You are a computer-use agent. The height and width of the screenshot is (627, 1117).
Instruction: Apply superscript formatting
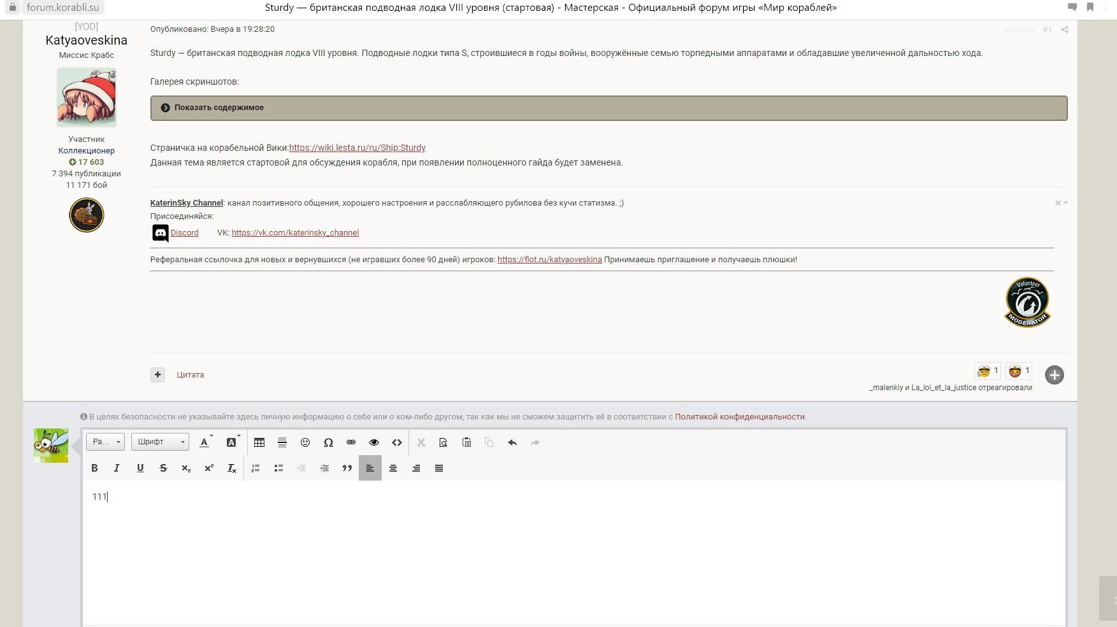(x=209, y=468)
